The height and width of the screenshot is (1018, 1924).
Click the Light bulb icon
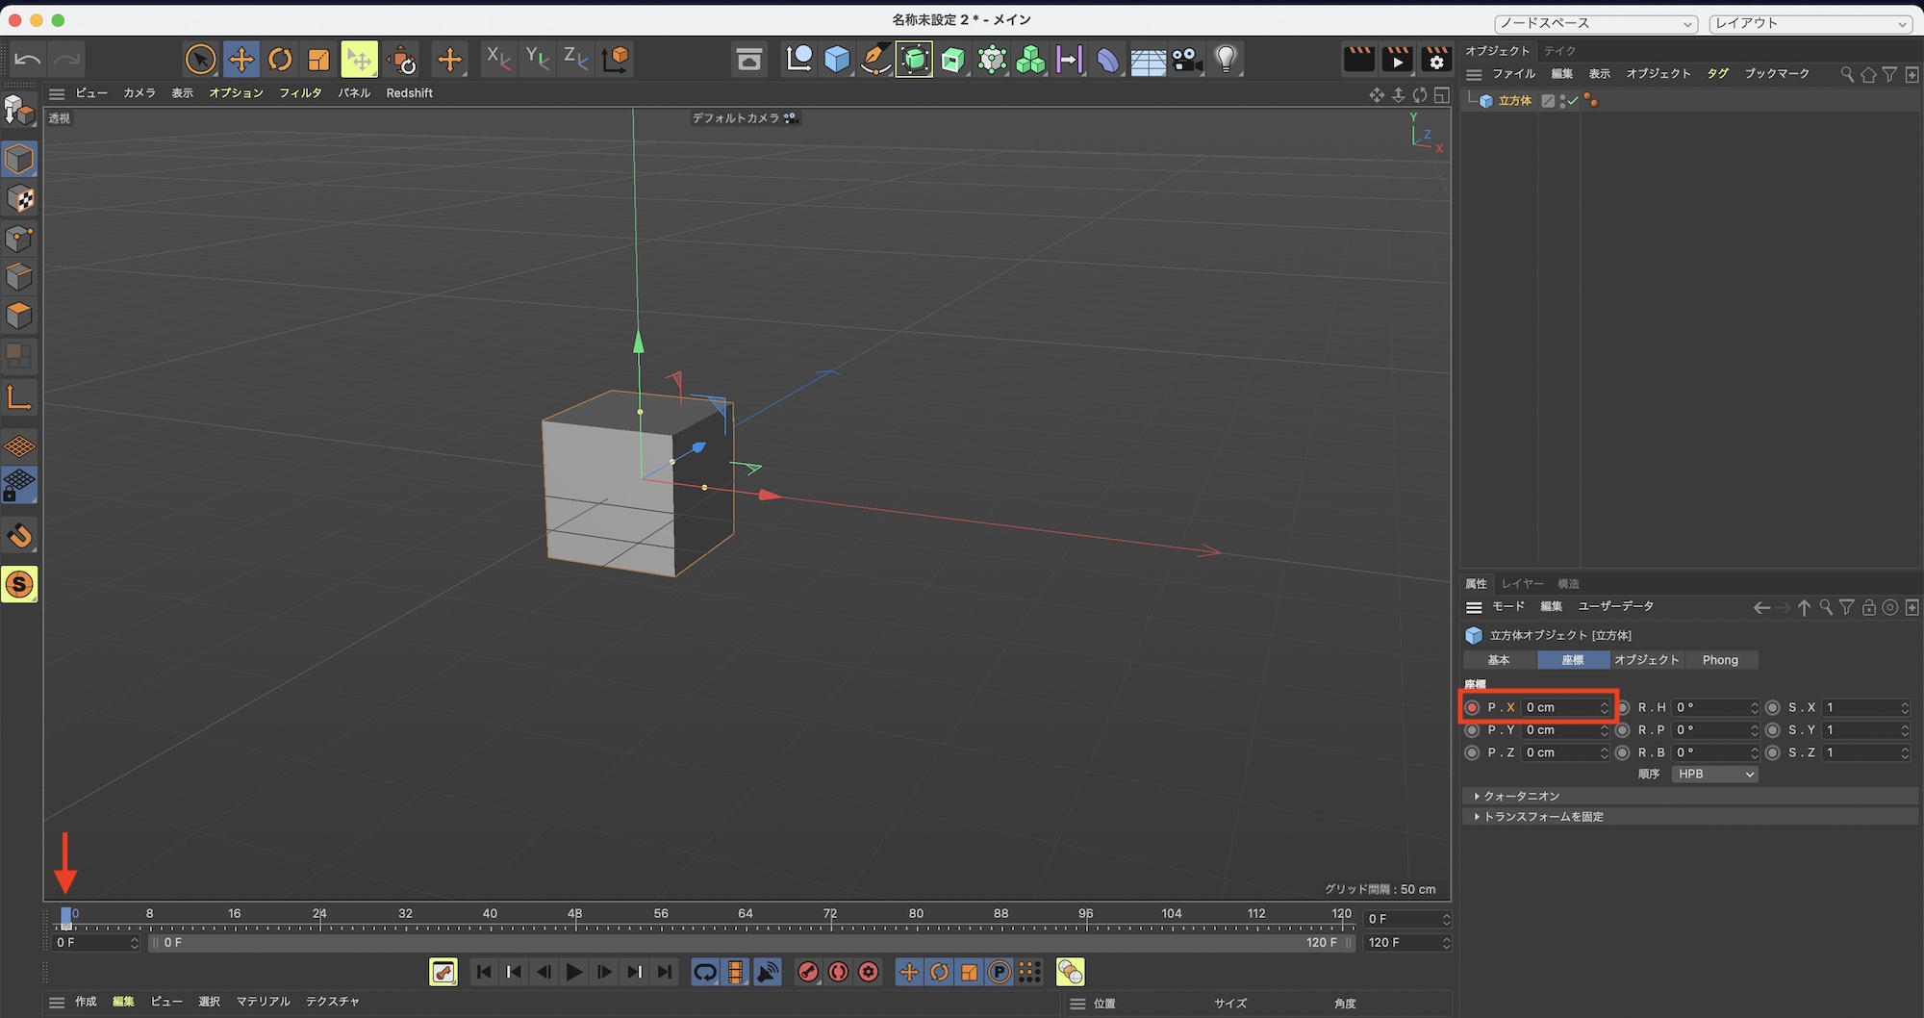click(x=1226, y=60)
